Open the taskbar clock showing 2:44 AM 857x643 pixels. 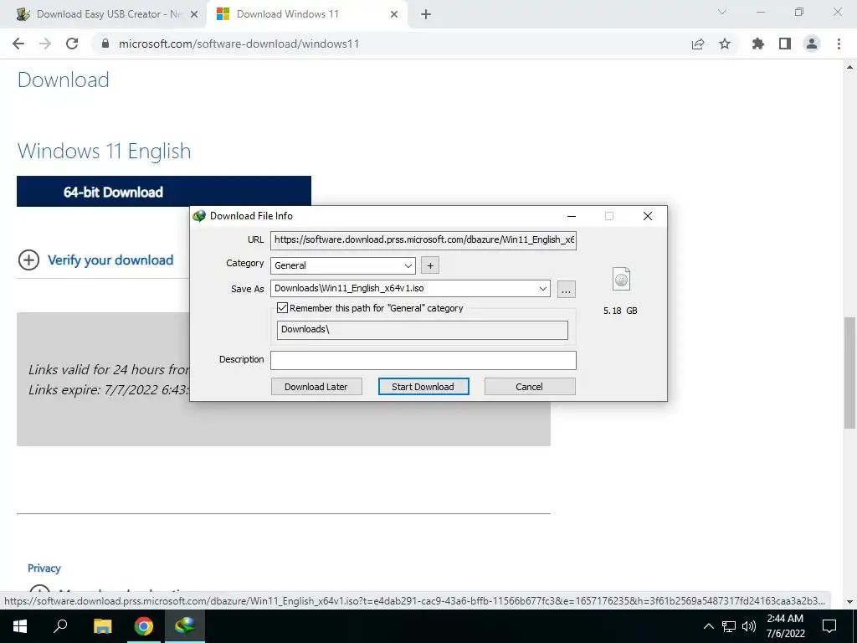(x=785, y=626)
